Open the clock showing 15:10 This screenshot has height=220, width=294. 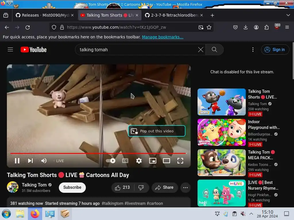[x=267, y=214]
